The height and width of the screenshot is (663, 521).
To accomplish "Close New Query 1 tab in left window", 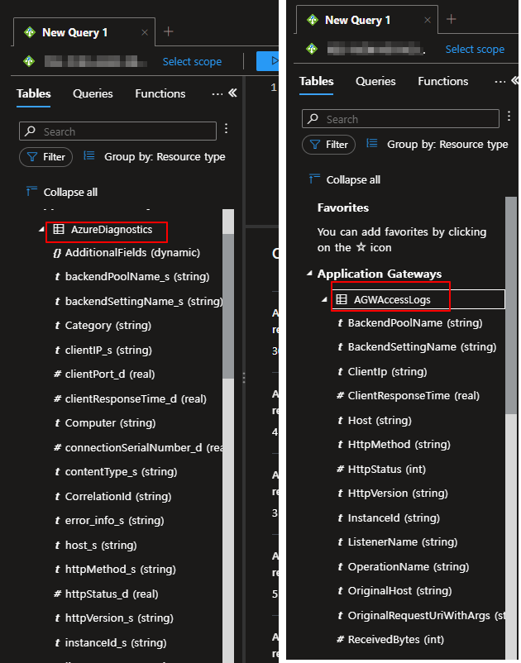I will click(145, 32).
